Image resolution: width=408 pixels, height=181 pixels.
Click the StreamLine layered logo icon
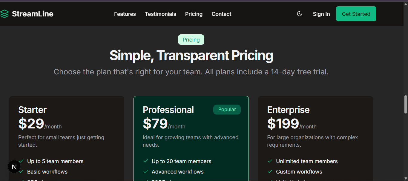pos(4,14)
